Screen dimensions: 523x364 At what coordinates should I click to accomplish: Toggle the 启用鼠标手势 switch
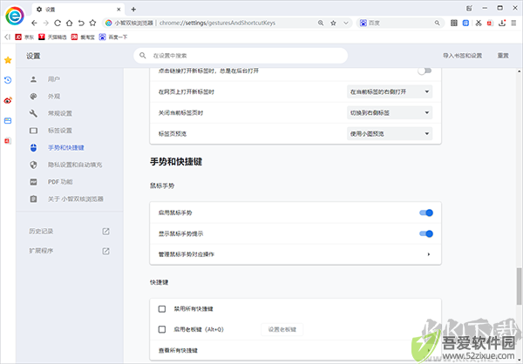426,212
